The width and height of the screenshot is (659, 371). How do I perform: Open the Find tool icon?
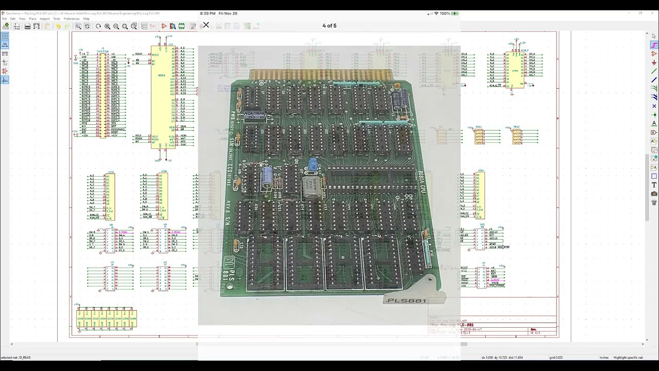(78, 26)
